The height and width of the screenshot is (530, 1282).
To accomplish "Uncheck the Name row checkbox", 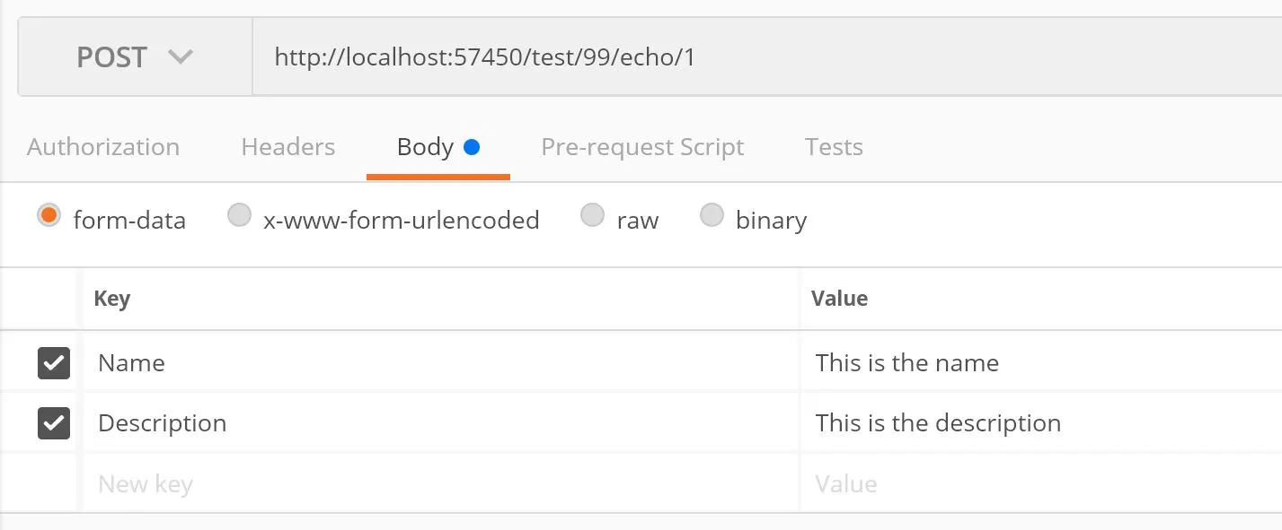I will [x=54, y=363].
